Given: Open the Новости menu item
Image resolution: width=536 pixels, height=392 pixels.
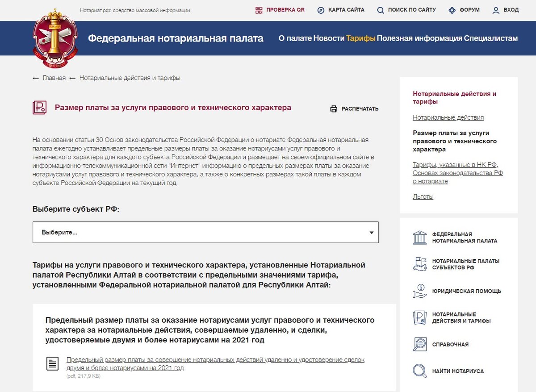Looking at the screenshot, I should (x=329, y=38).
